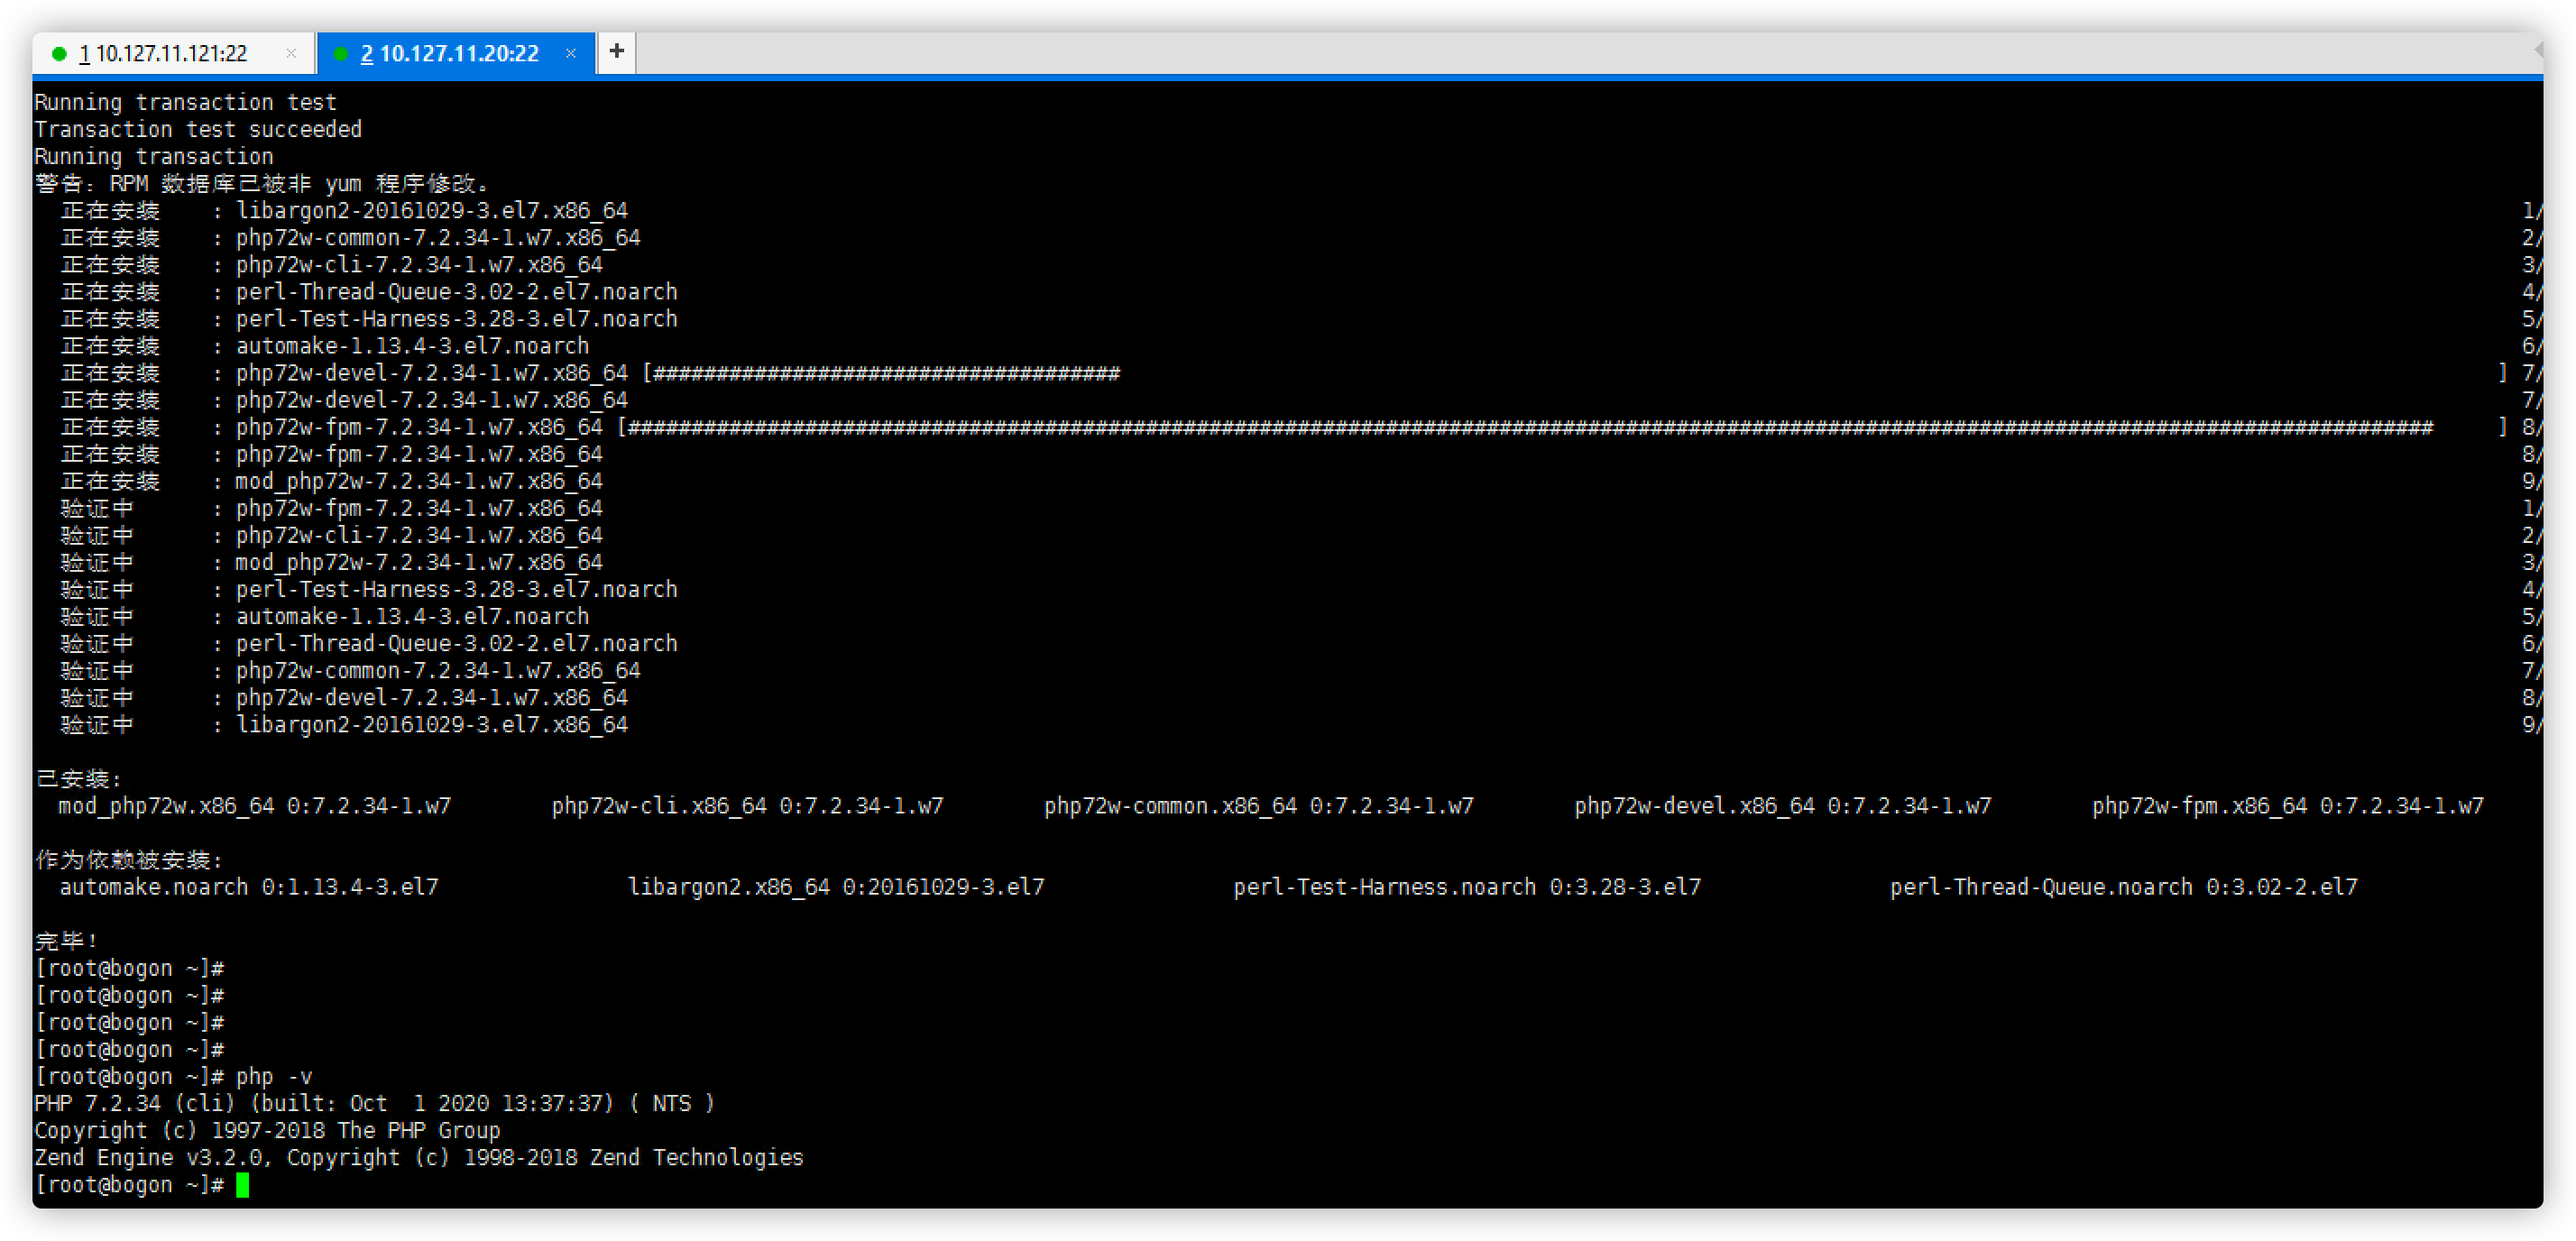Click green connection dot on first tab

coord(59,54)
